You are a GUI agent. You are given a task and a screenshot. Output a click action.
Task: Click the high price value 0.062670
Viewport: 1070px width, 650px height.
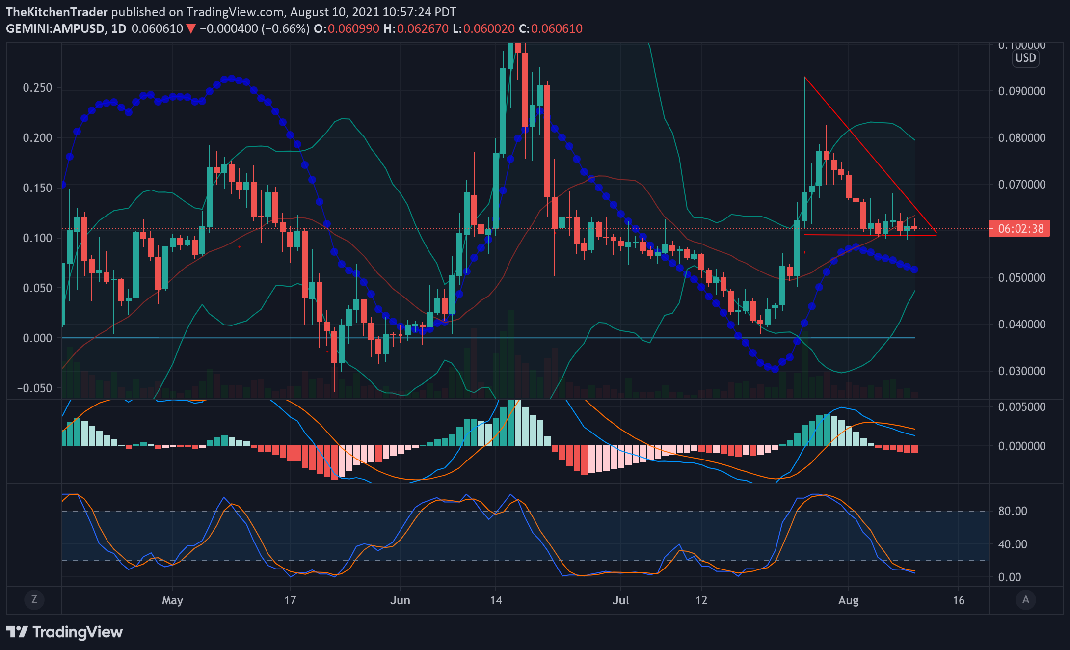[x=423, y=28]
